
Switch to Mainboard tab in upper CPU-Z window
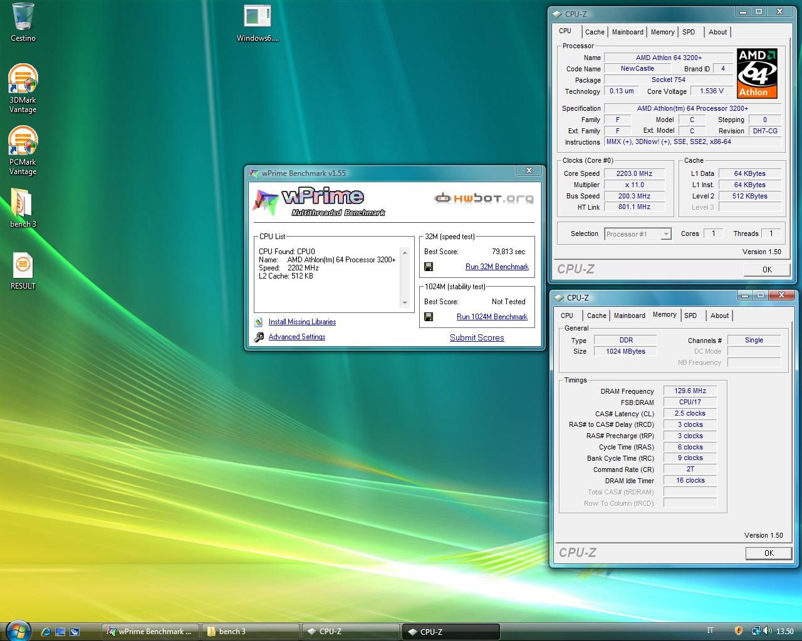pos(627,32)
